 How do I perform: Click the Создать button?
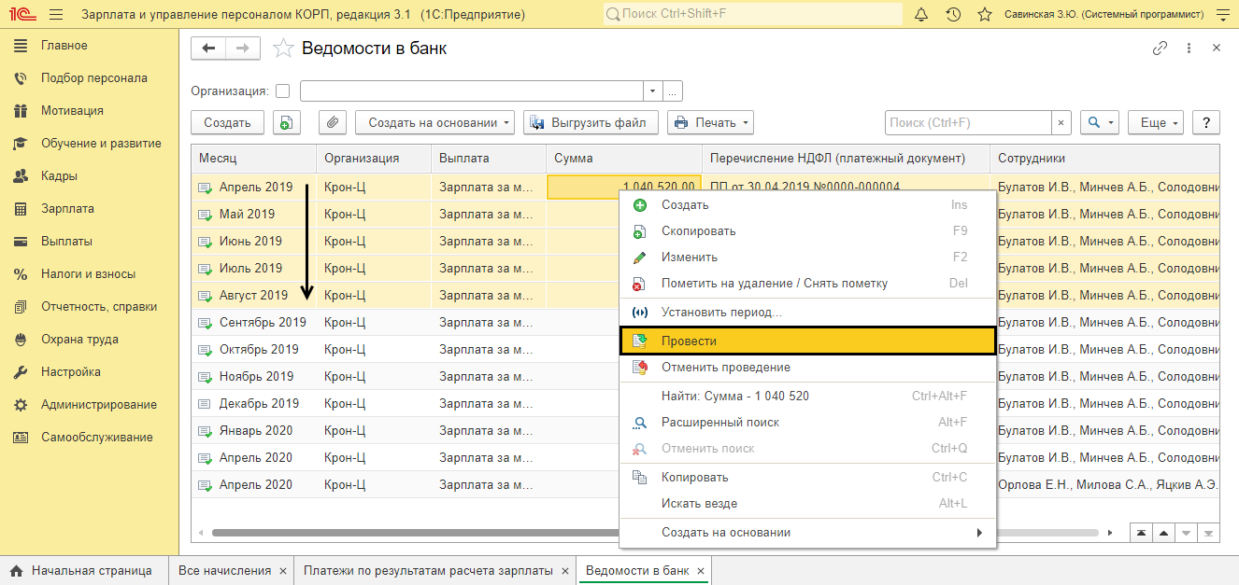tap(227, 122)
